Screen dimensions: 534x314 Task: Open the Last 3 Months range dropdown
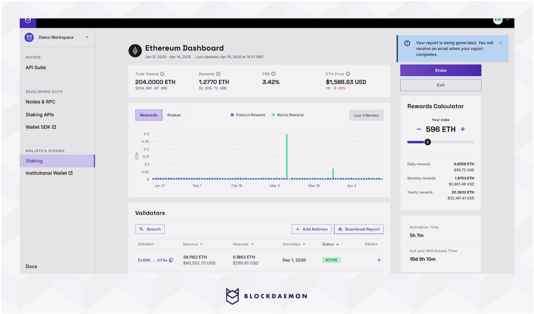(366, 115)
